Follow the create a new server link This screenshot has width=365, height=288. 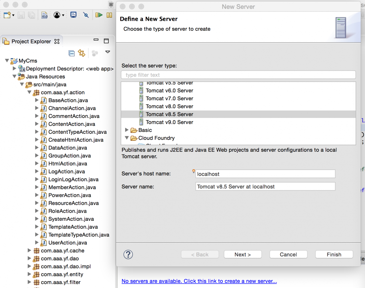tap(199, 281)
